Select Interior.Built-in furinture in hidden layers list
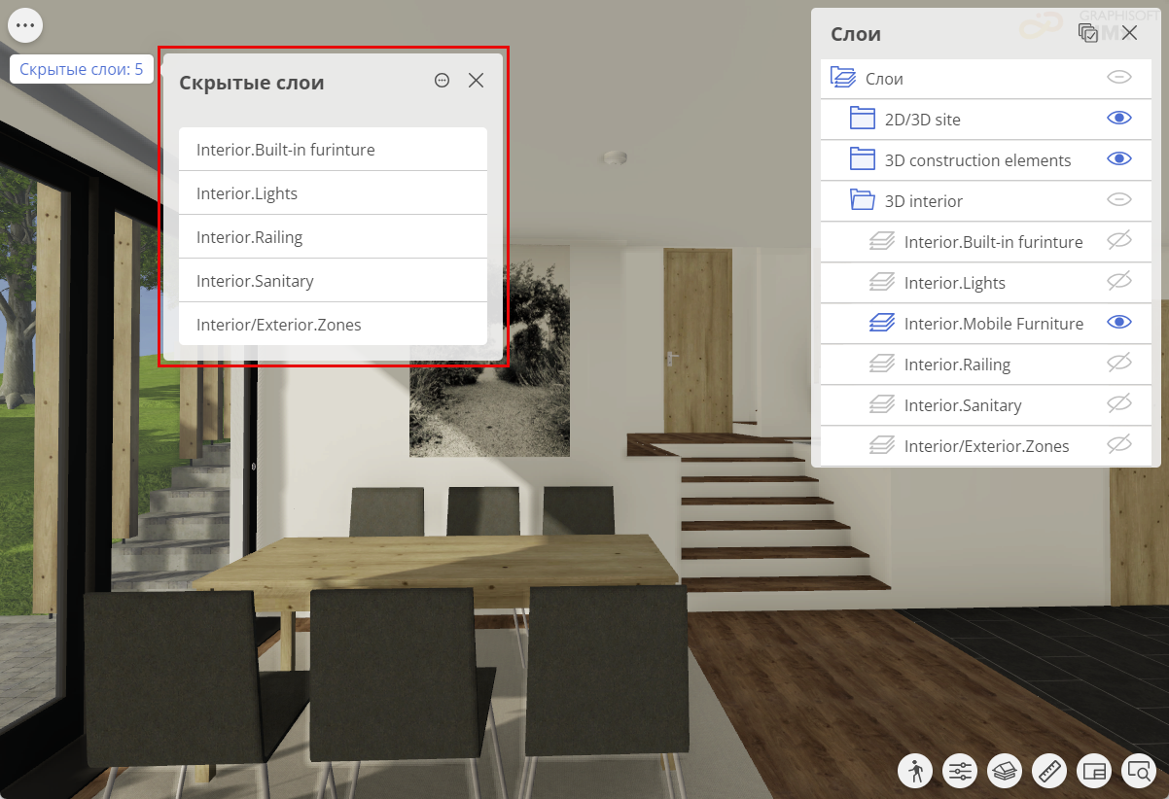This screenshot has height=799, width=1169. 333,150
